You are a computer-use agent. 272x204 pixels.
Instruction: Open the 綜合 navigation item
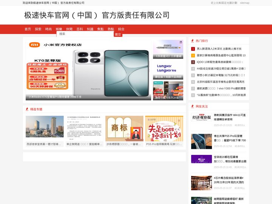coord(121,29)
